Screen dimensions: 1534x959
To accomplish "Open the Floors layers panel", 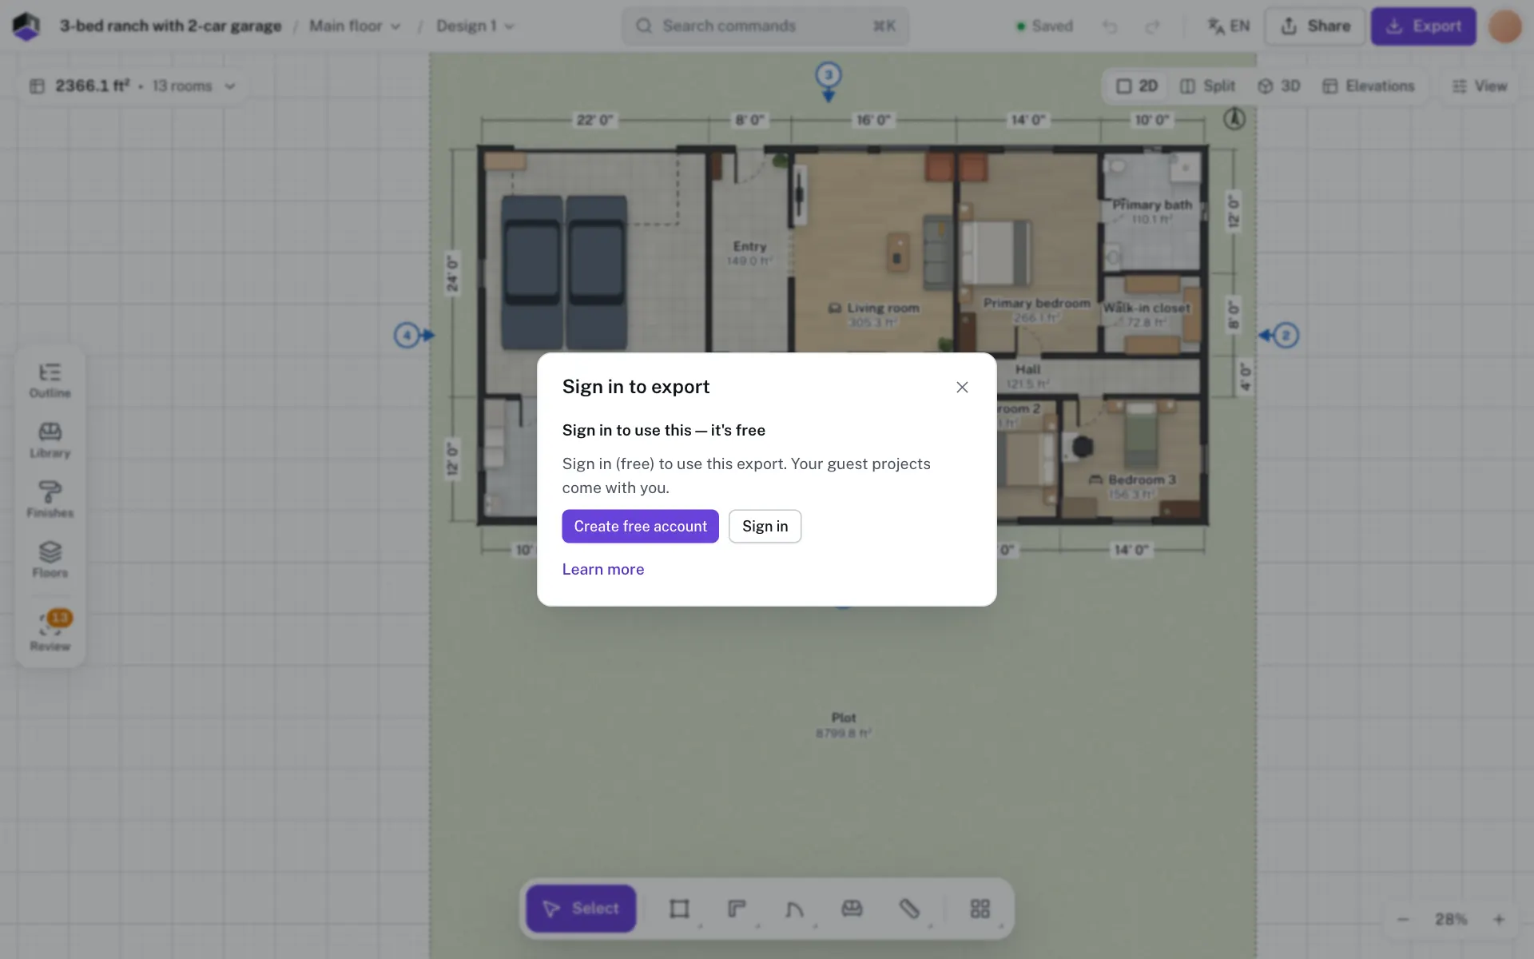I will 50,560.
